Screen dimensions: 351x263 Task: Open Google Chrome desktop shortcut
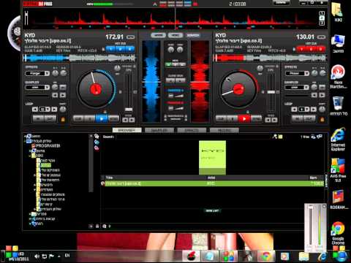pos(338,233)
